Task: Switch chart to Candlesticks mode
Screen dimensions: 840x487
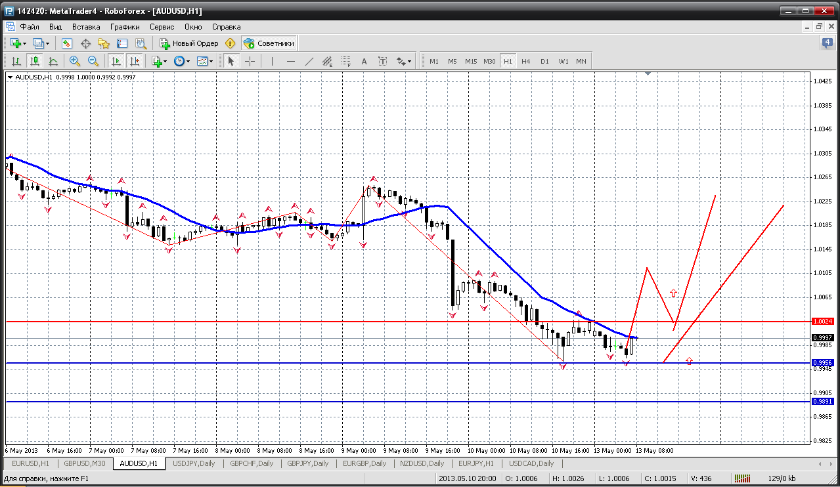Action: tap(34, 61)
